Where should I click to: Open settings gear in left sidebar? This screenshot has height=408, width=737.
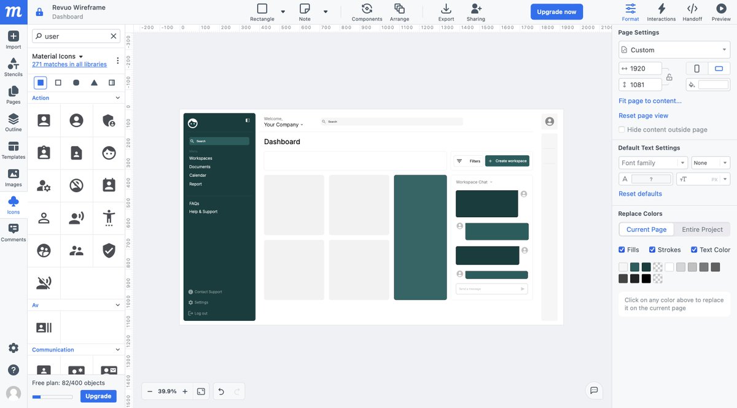tap(14, 348)
